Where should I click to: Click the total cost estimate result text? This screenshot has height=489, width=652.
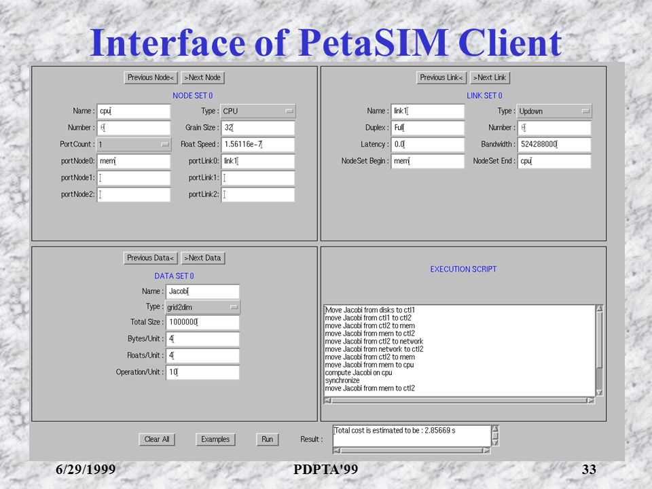coord(395,431)
